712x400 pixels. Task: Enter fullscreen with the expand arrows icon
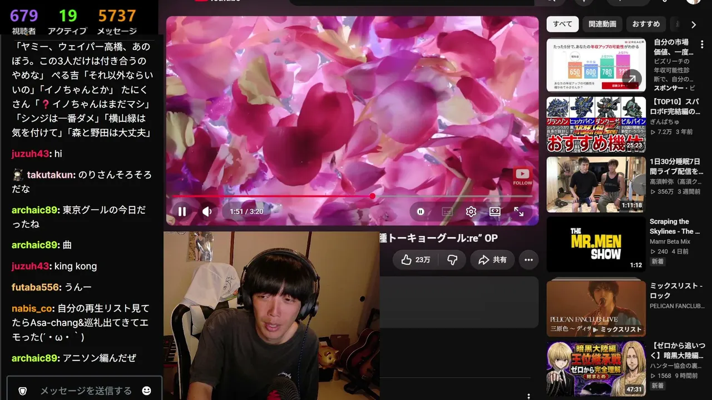click(518, 212)
